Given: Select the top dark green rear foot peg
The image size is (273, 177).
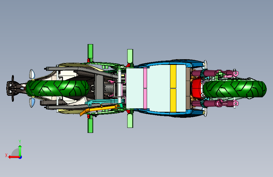Looking at the screenshot, I should click(90, 51).
